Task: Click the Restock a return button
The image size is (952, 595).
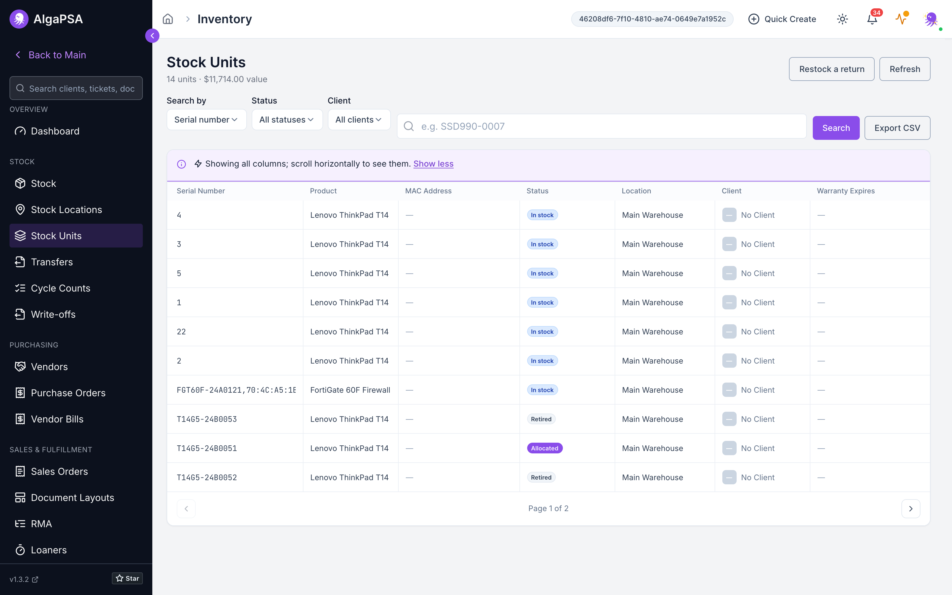Action: click(832, 69)
